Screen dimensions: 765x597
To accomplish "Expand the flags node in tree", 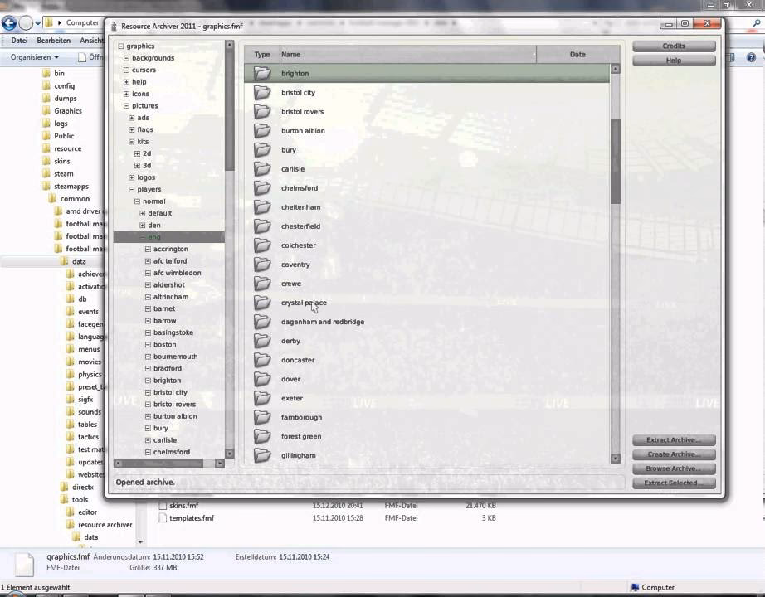I will (132, 129).
